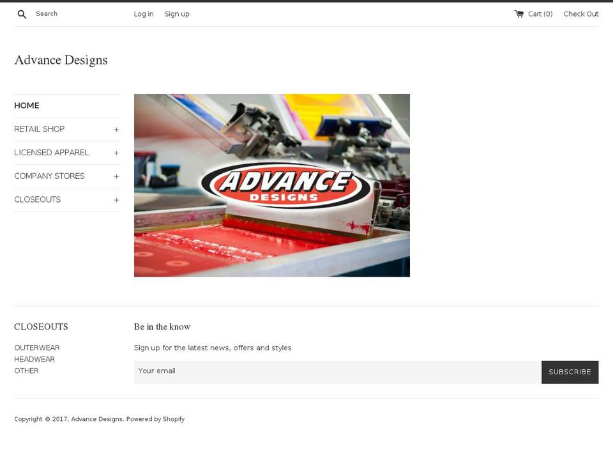
Task: Open the Log in page
Action: click(x=144, y=14)
